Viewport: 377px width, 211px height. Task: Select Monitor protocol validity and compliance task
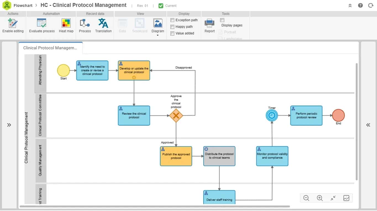[272, 156]
